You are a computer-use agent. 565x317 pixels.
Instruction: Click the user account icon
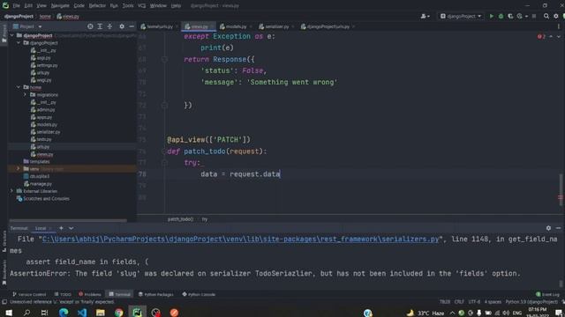425,16
